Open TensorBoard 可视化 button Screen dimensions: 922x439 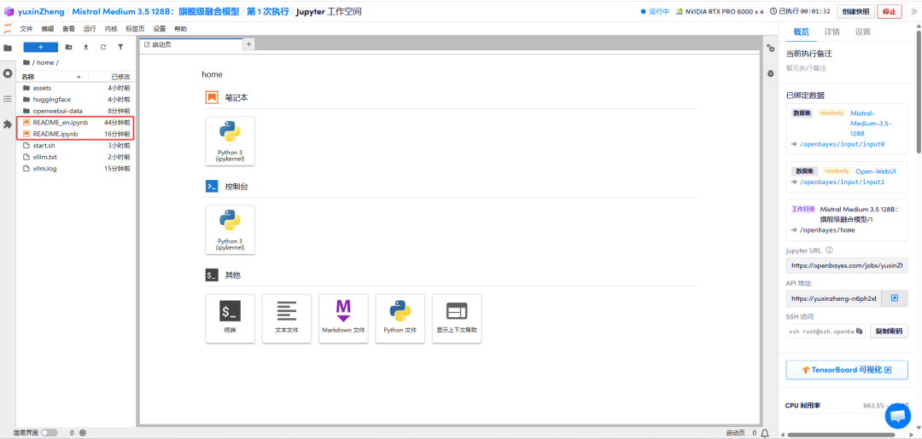(847, 370)
